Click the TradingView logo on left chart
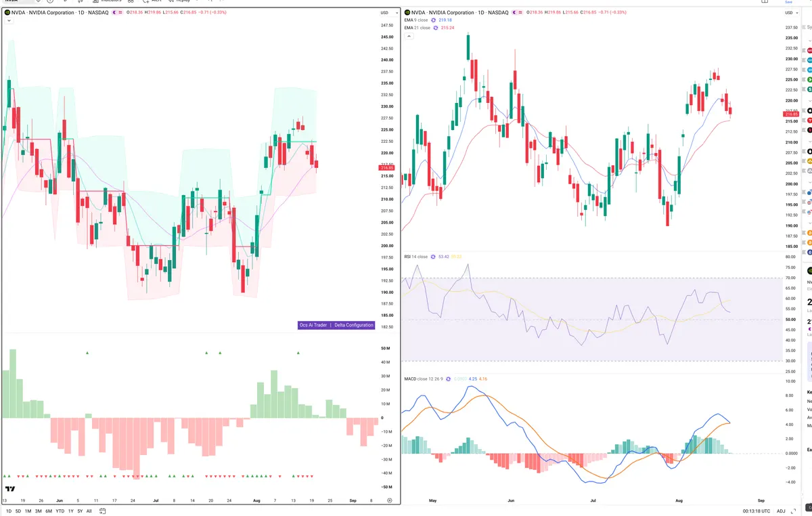812x516 pixels. click(x=9, y=488)
